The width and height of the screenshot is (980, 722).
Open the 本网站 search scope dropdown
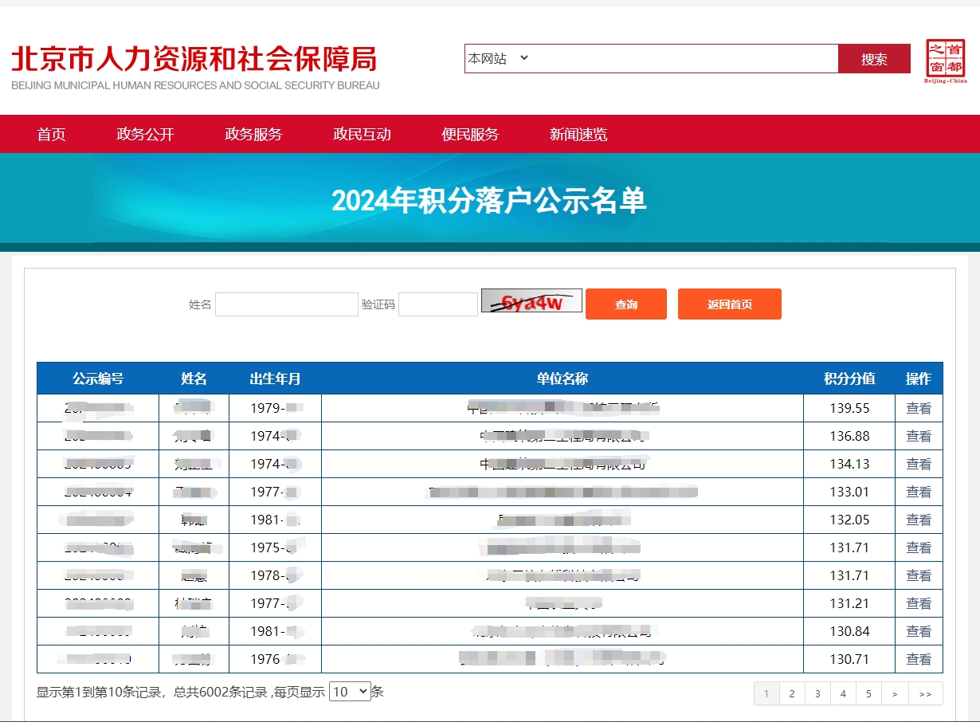click(499, 58)
